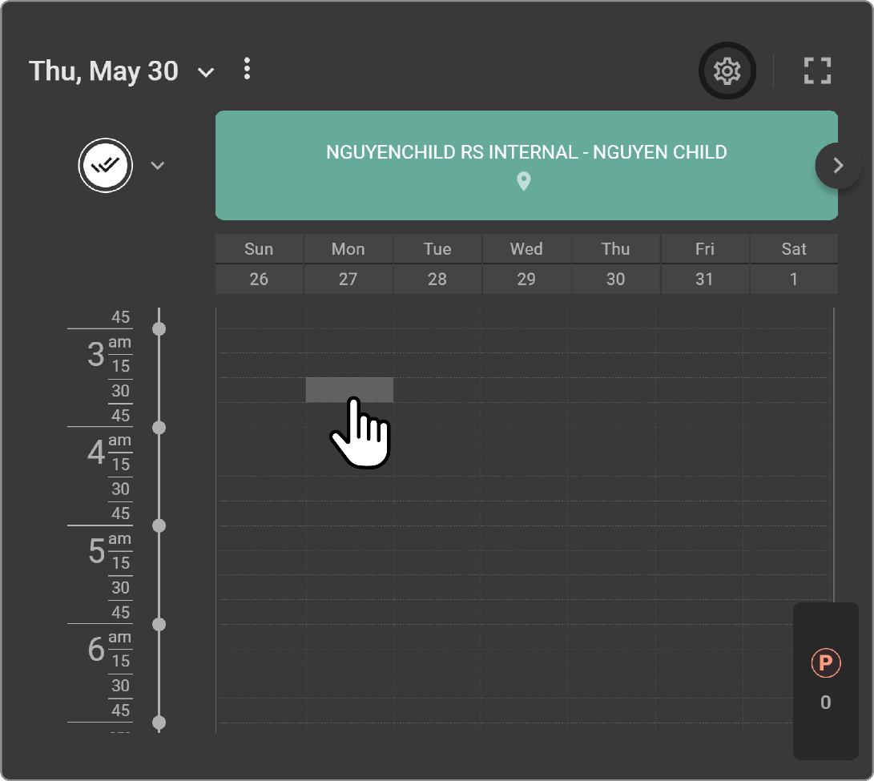Click the fullscreen expand icon
Image resolution: width=874 pixels, height=781 pixels.
click(817, 71)
